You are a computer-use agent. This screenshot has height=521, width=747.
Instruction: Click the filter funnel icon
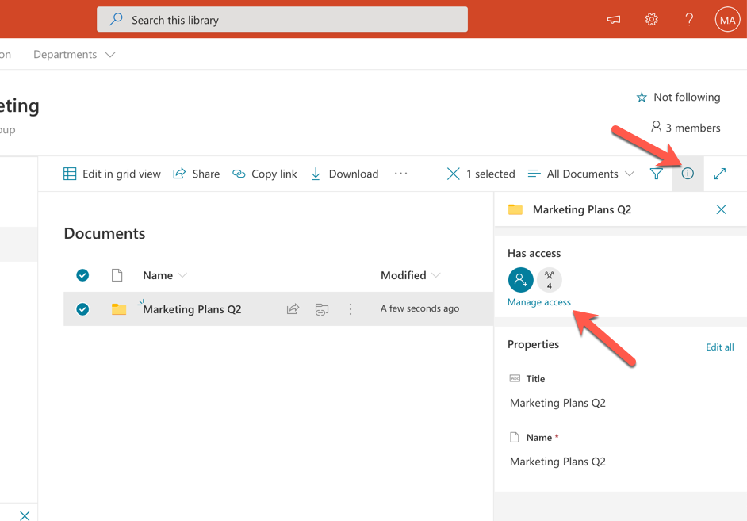657,174
